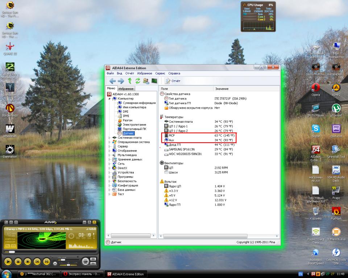Open the DAEMON Tools Lite desktop shortcut
348x278 pixels.
point(336,257)
